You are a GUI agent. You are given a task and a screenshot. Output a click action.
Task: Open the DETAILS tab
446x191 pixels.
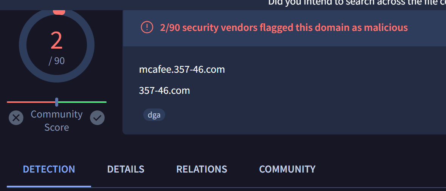click(x=126, y=169)
